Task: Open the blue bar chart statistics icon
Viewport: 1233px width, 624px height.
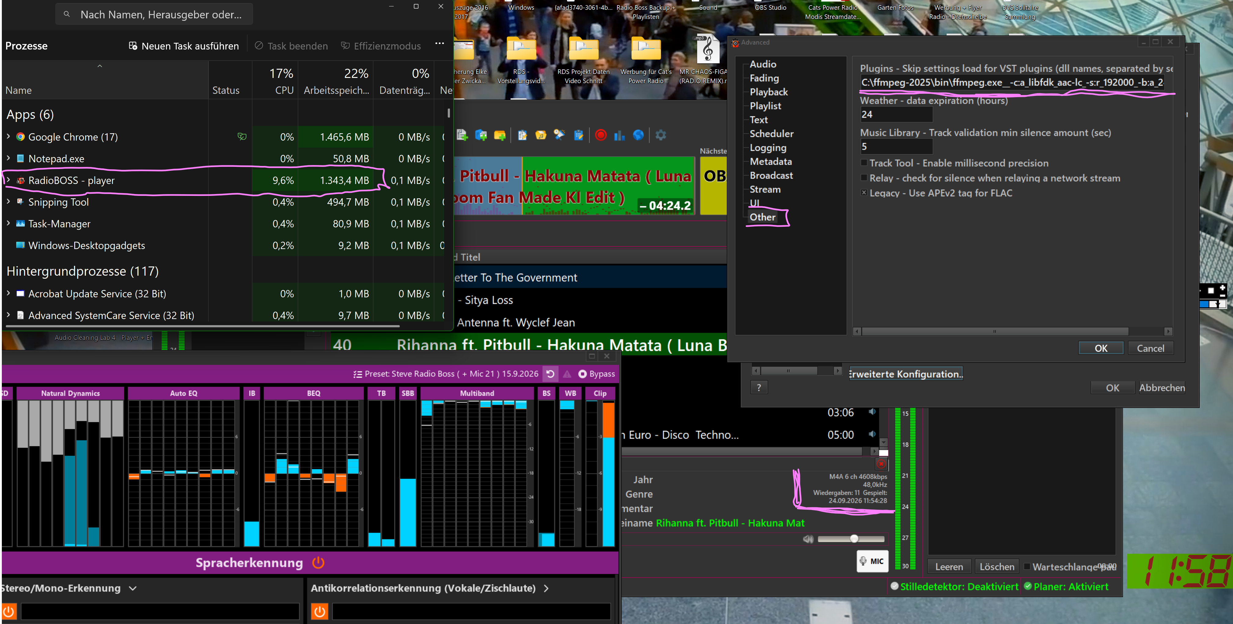Action: point(619,135)
